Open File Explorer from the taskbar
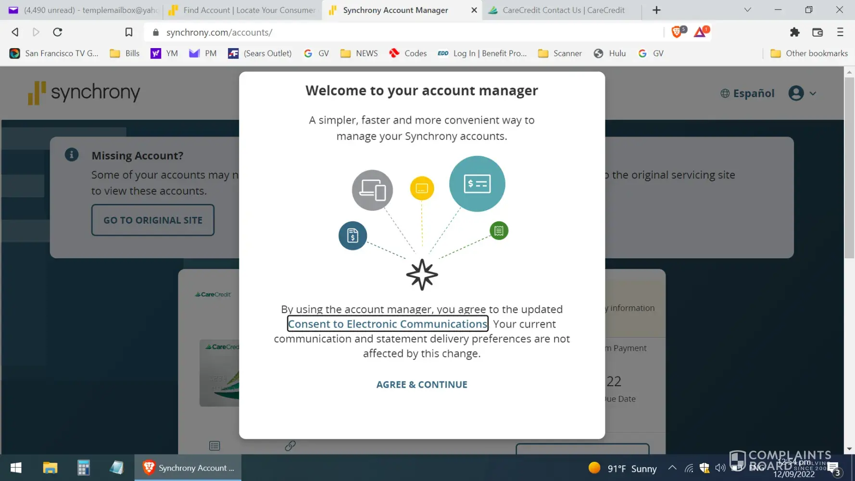The width and height of the screenshot is (855, 481). coord(50,468)
